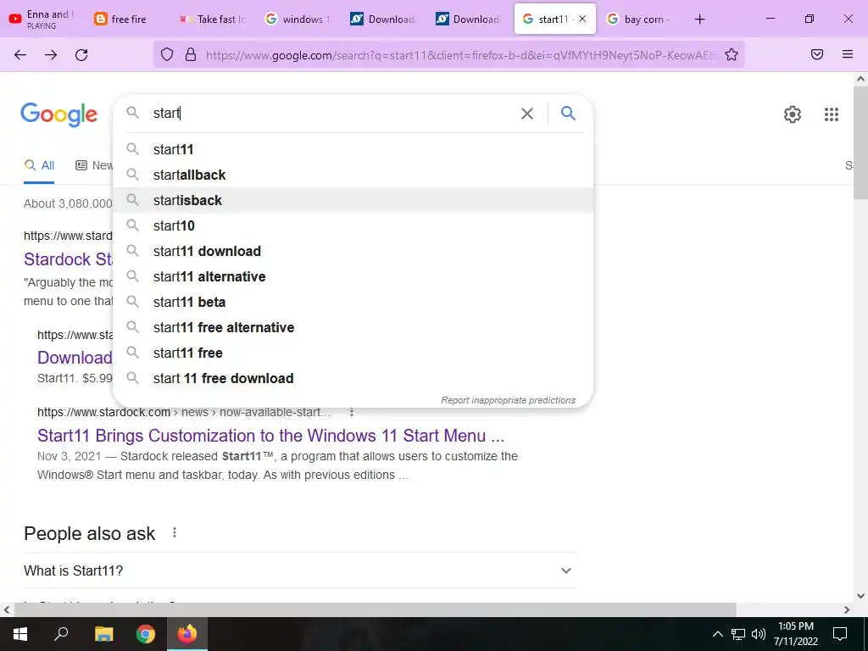Choose the start11 free alternative suggestion

pyautogui.click(x=353, y=328)
